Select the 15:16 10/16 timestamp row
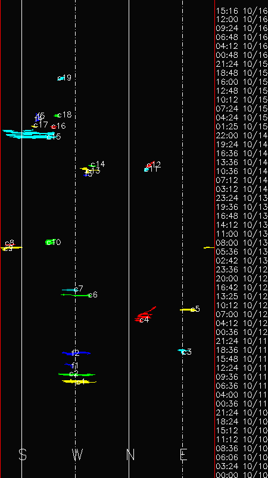268x478 pixels. pos(242,11)
